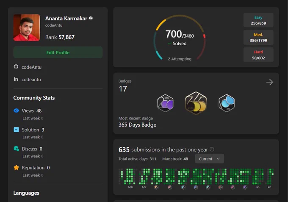The image size is (288, 202).
Task: Click the 'Reputation 0' stat
Action: tap(36, 168)
